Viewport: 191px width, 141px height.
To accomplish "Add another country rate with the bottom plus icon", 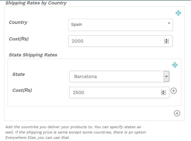I will click(177, 113).
